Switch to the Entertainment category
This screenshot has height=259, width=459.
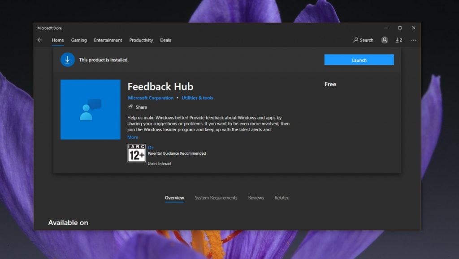point(108,40)
